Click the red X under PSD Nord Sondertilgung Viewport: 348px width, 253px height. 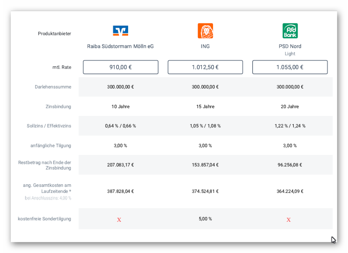coord(288,220)
